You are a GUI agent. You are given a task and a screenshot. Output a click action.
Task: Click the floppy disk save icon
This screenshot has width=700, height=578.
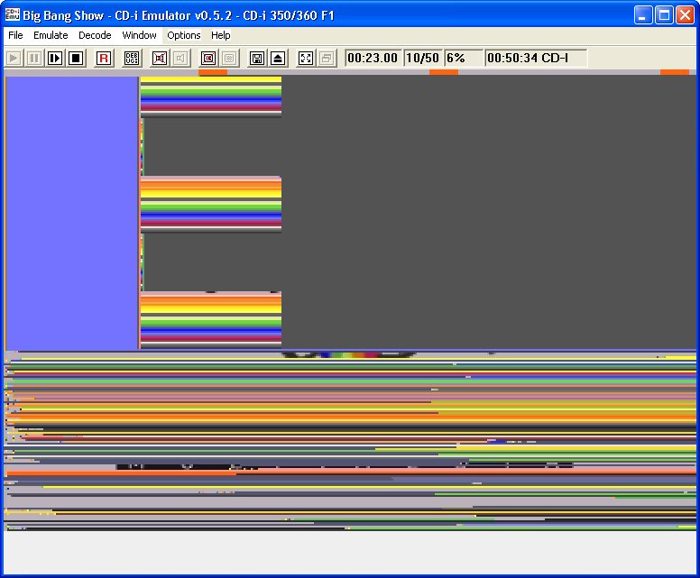(257, 58)
